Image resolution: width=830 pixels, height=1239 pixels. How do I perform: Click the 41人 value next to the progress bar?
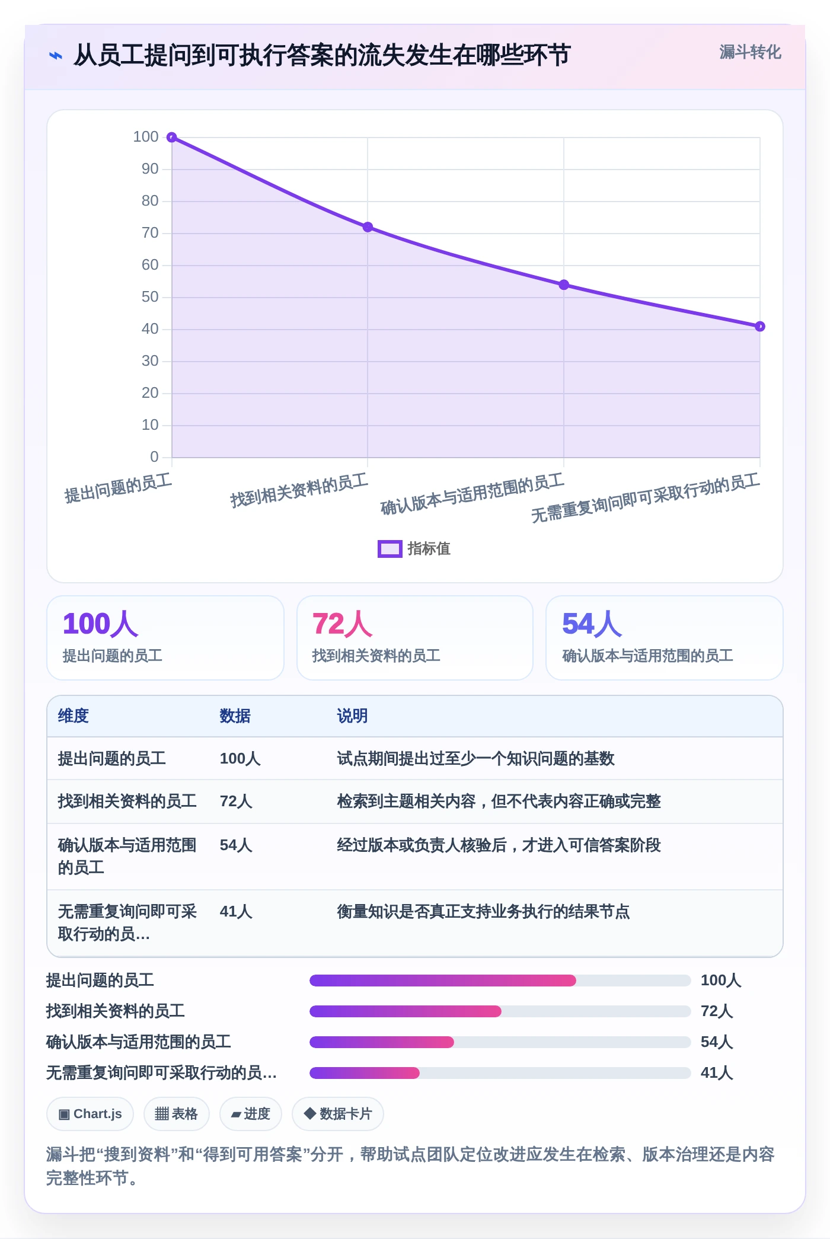[717, 1073]
